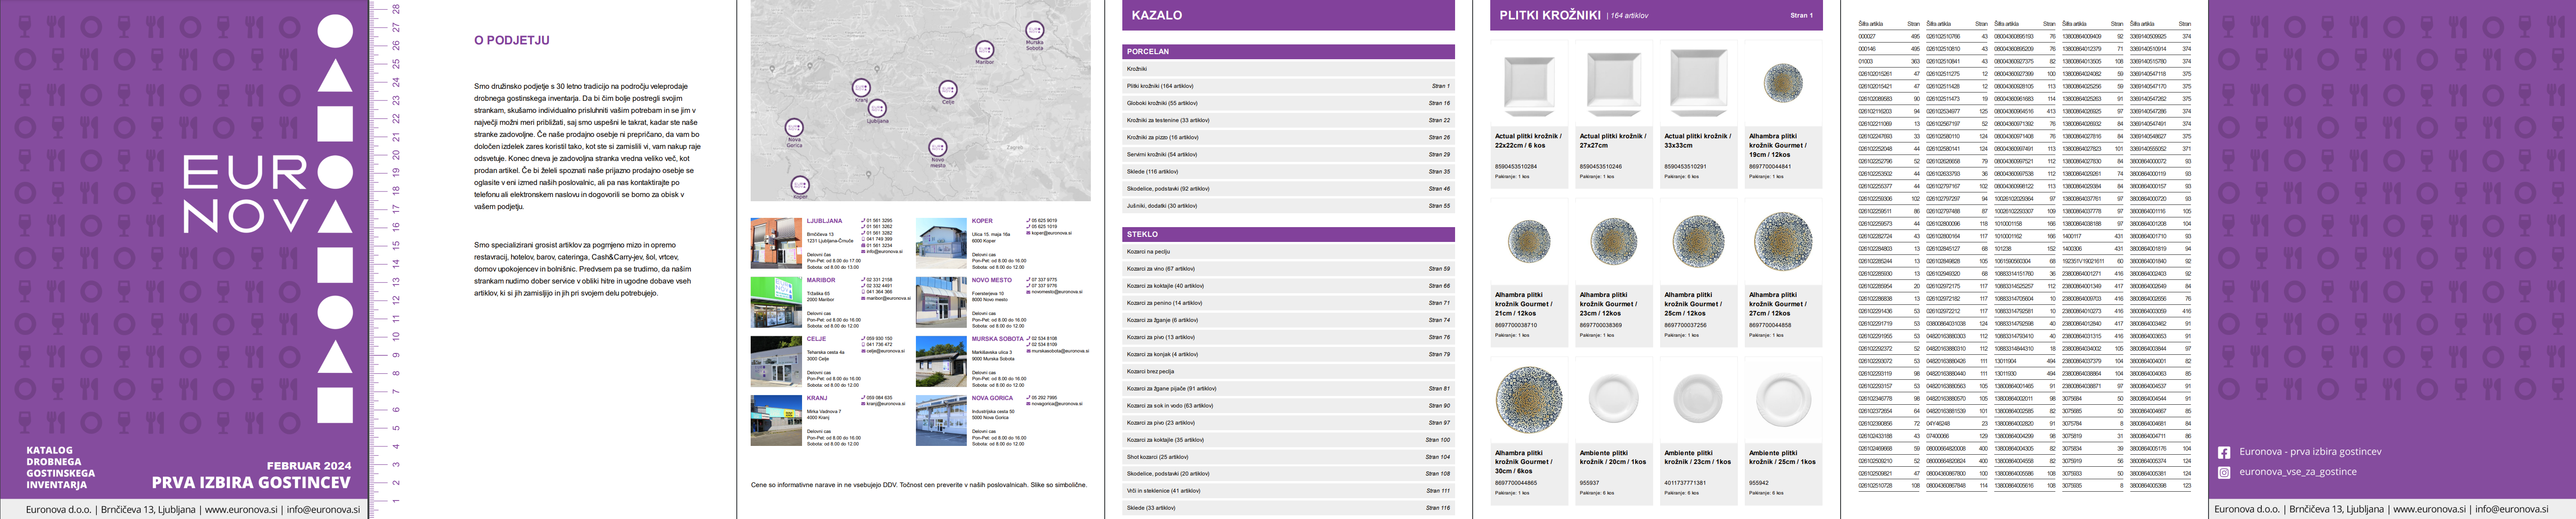Click the 'euronova_vse_za_gostince' Instagram link
Image resolution: width=2576 pixels, height=519 pixels.
pyautogui.click(x=2298, y=472)
